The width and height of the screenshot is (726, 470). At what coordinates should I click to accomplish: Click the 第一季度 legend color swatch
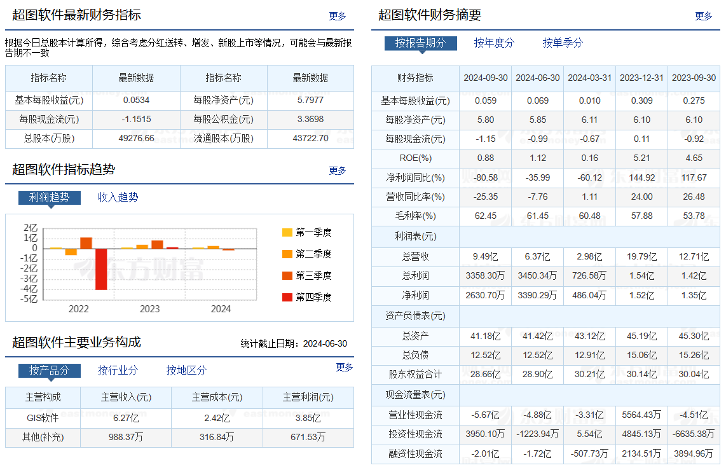[x=287, y=232]
